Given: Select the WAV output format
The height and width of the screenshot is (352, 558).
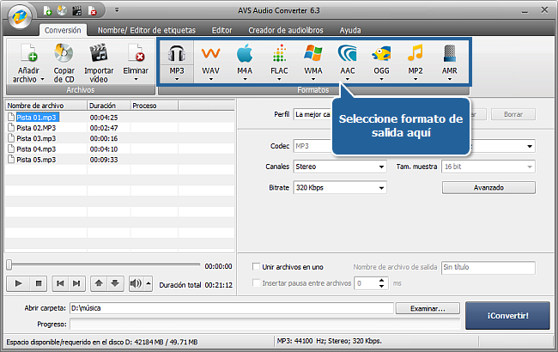Looking at the screenshot, I should coord(210,55).
